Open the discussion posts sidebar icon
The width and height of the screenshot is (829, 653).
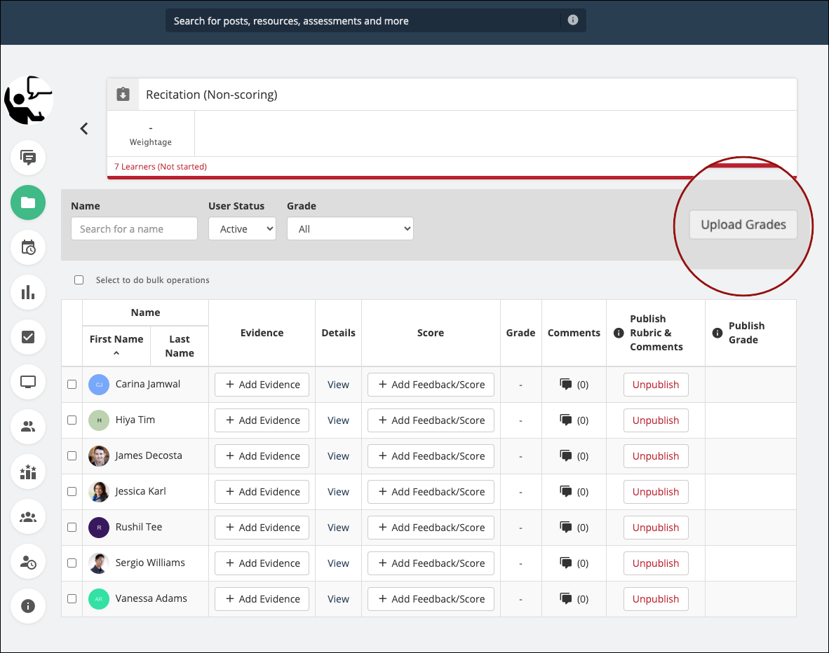(28, 158)
